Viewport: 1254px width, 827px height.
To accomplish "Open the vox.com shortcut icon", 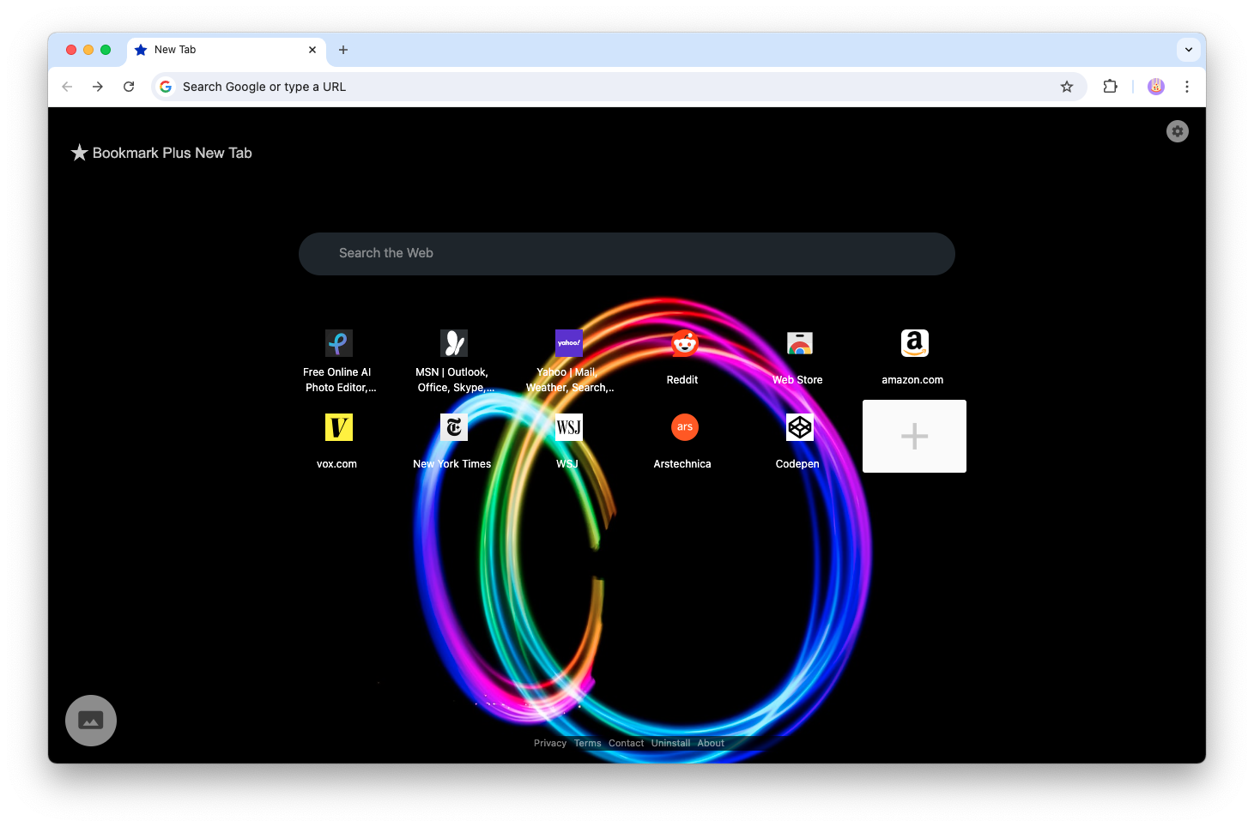I will (x=338, y=427).
